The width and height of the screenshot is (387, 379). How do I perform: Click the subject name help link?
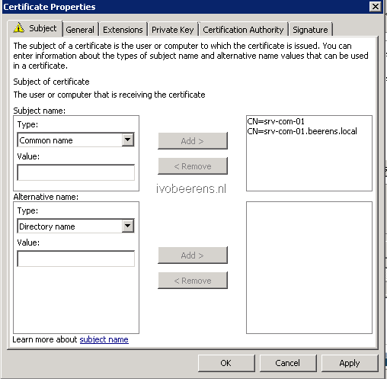[104, 339]
